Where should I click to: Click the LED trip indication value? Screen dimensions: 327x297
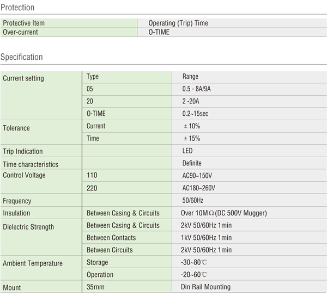click(187, 151)
